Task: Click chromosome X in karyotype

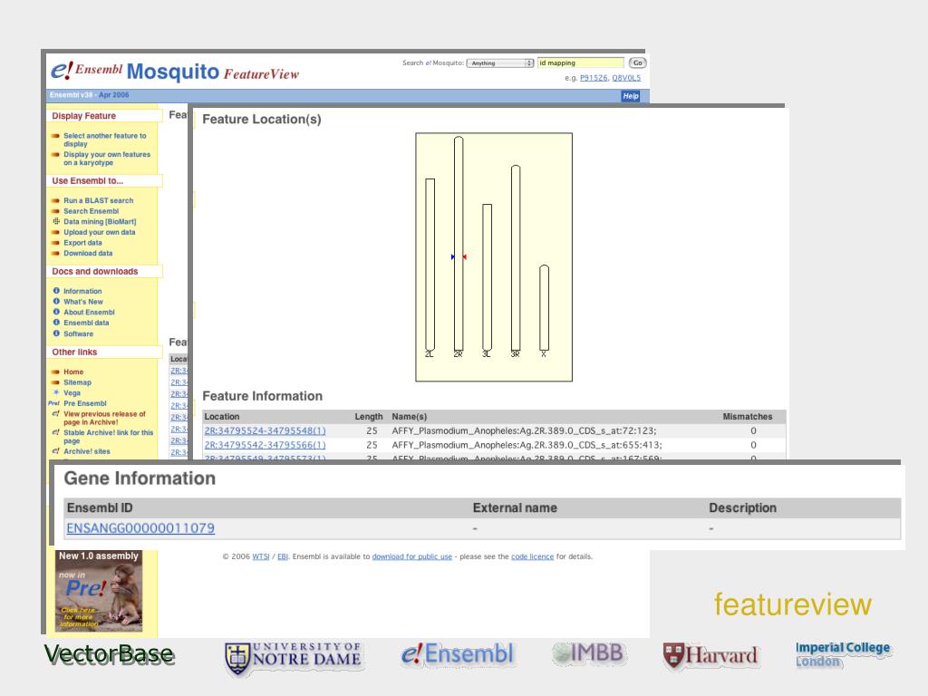Action: [x=544, y=308]
